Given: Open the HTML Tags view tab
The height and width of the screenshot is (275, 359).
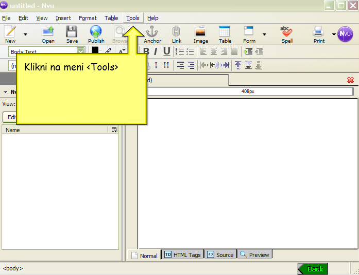Looking at the screenshot, I should [183, 254].
